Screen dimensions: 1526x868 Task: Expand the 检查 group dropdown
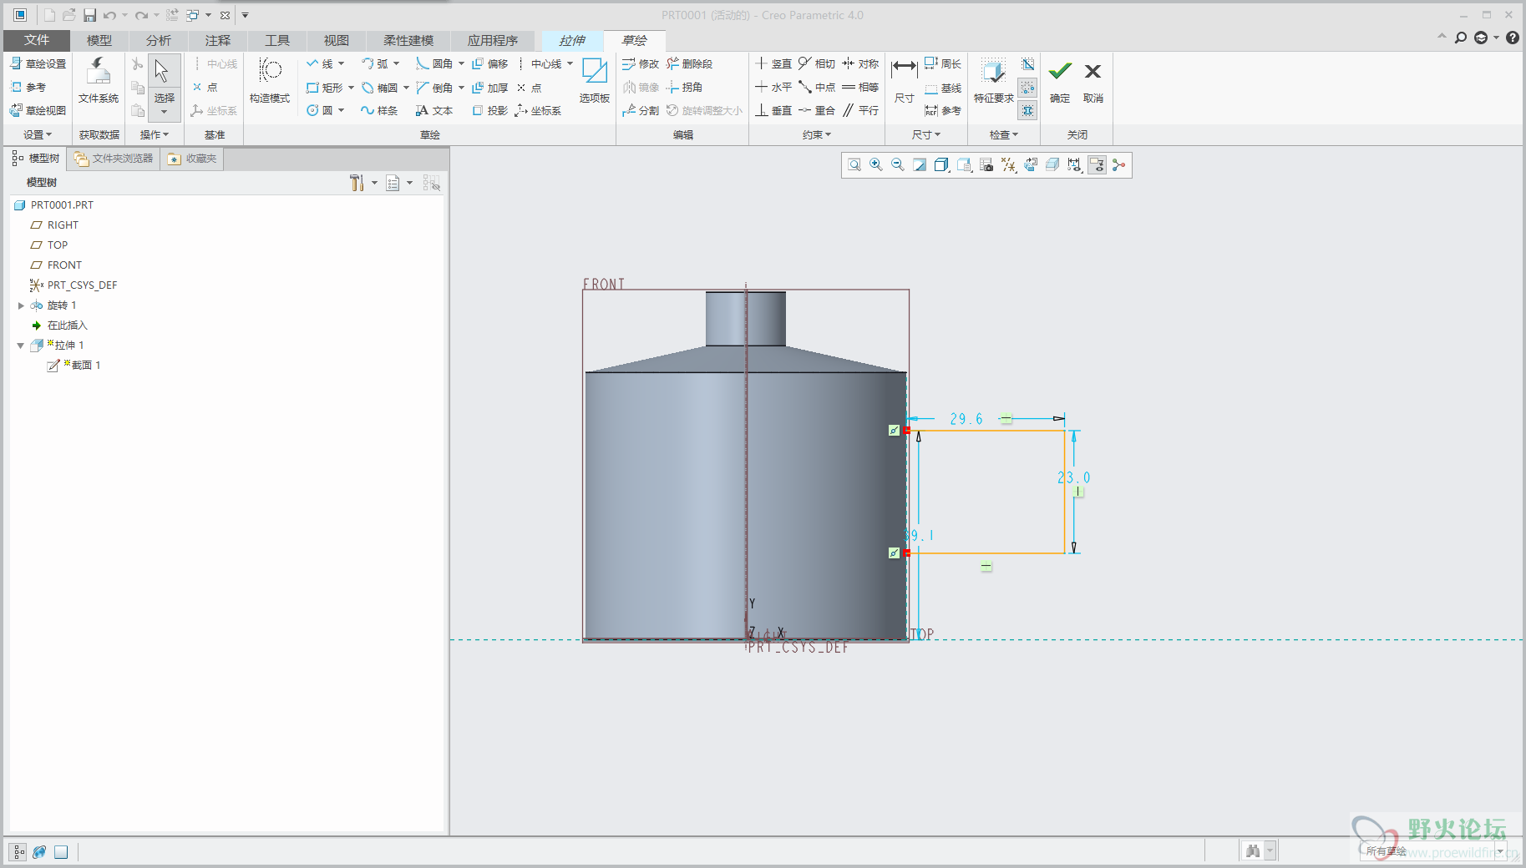[x=1004, y=134]
